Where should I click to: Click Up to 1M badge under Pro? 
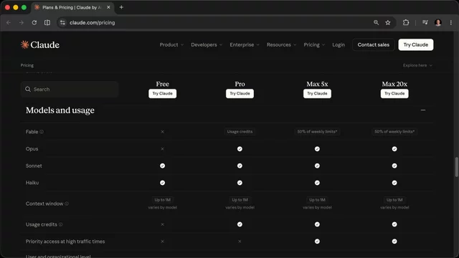(240, 200)
